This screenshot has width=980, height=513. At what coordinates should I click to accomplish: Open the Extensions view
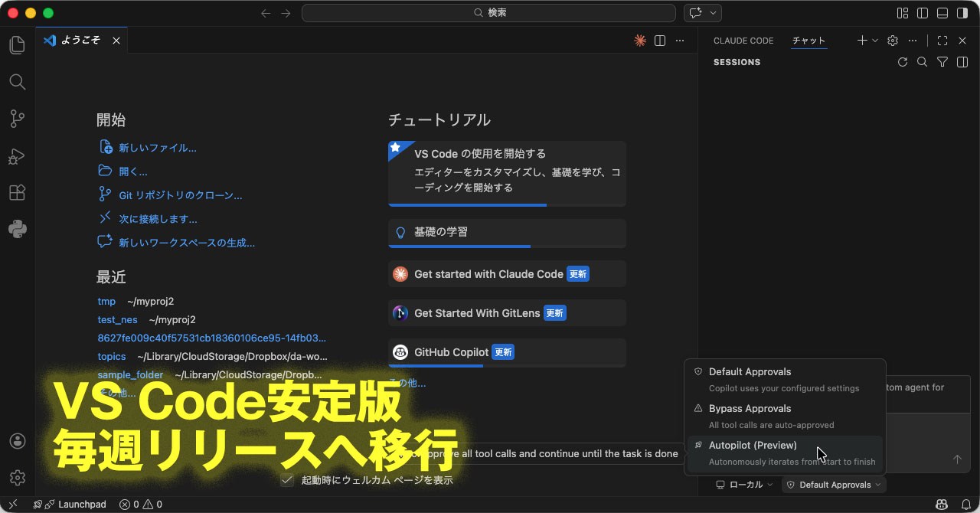pyautogui.click(x=17, y=192)
